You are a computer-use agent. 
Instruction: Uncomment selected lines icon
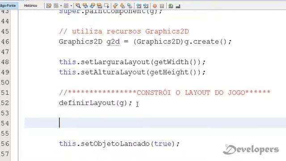pos(178,6)
